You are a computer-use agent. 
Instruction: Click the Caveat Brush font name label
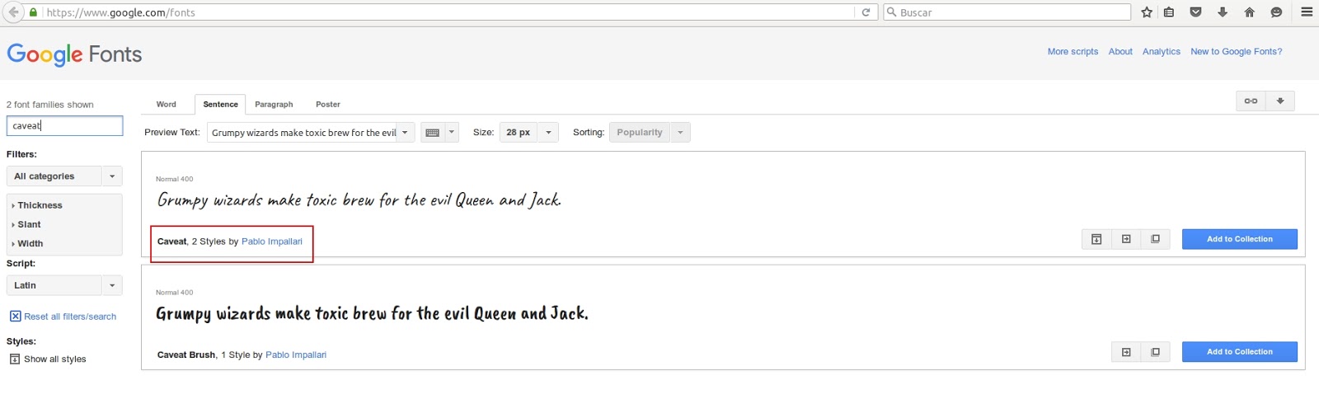point(186,355)
